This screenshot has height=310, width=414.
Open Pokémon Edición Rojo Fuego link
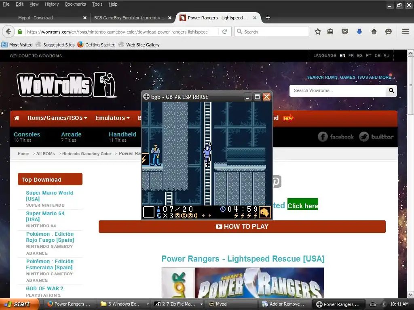(x=50, y=237)
